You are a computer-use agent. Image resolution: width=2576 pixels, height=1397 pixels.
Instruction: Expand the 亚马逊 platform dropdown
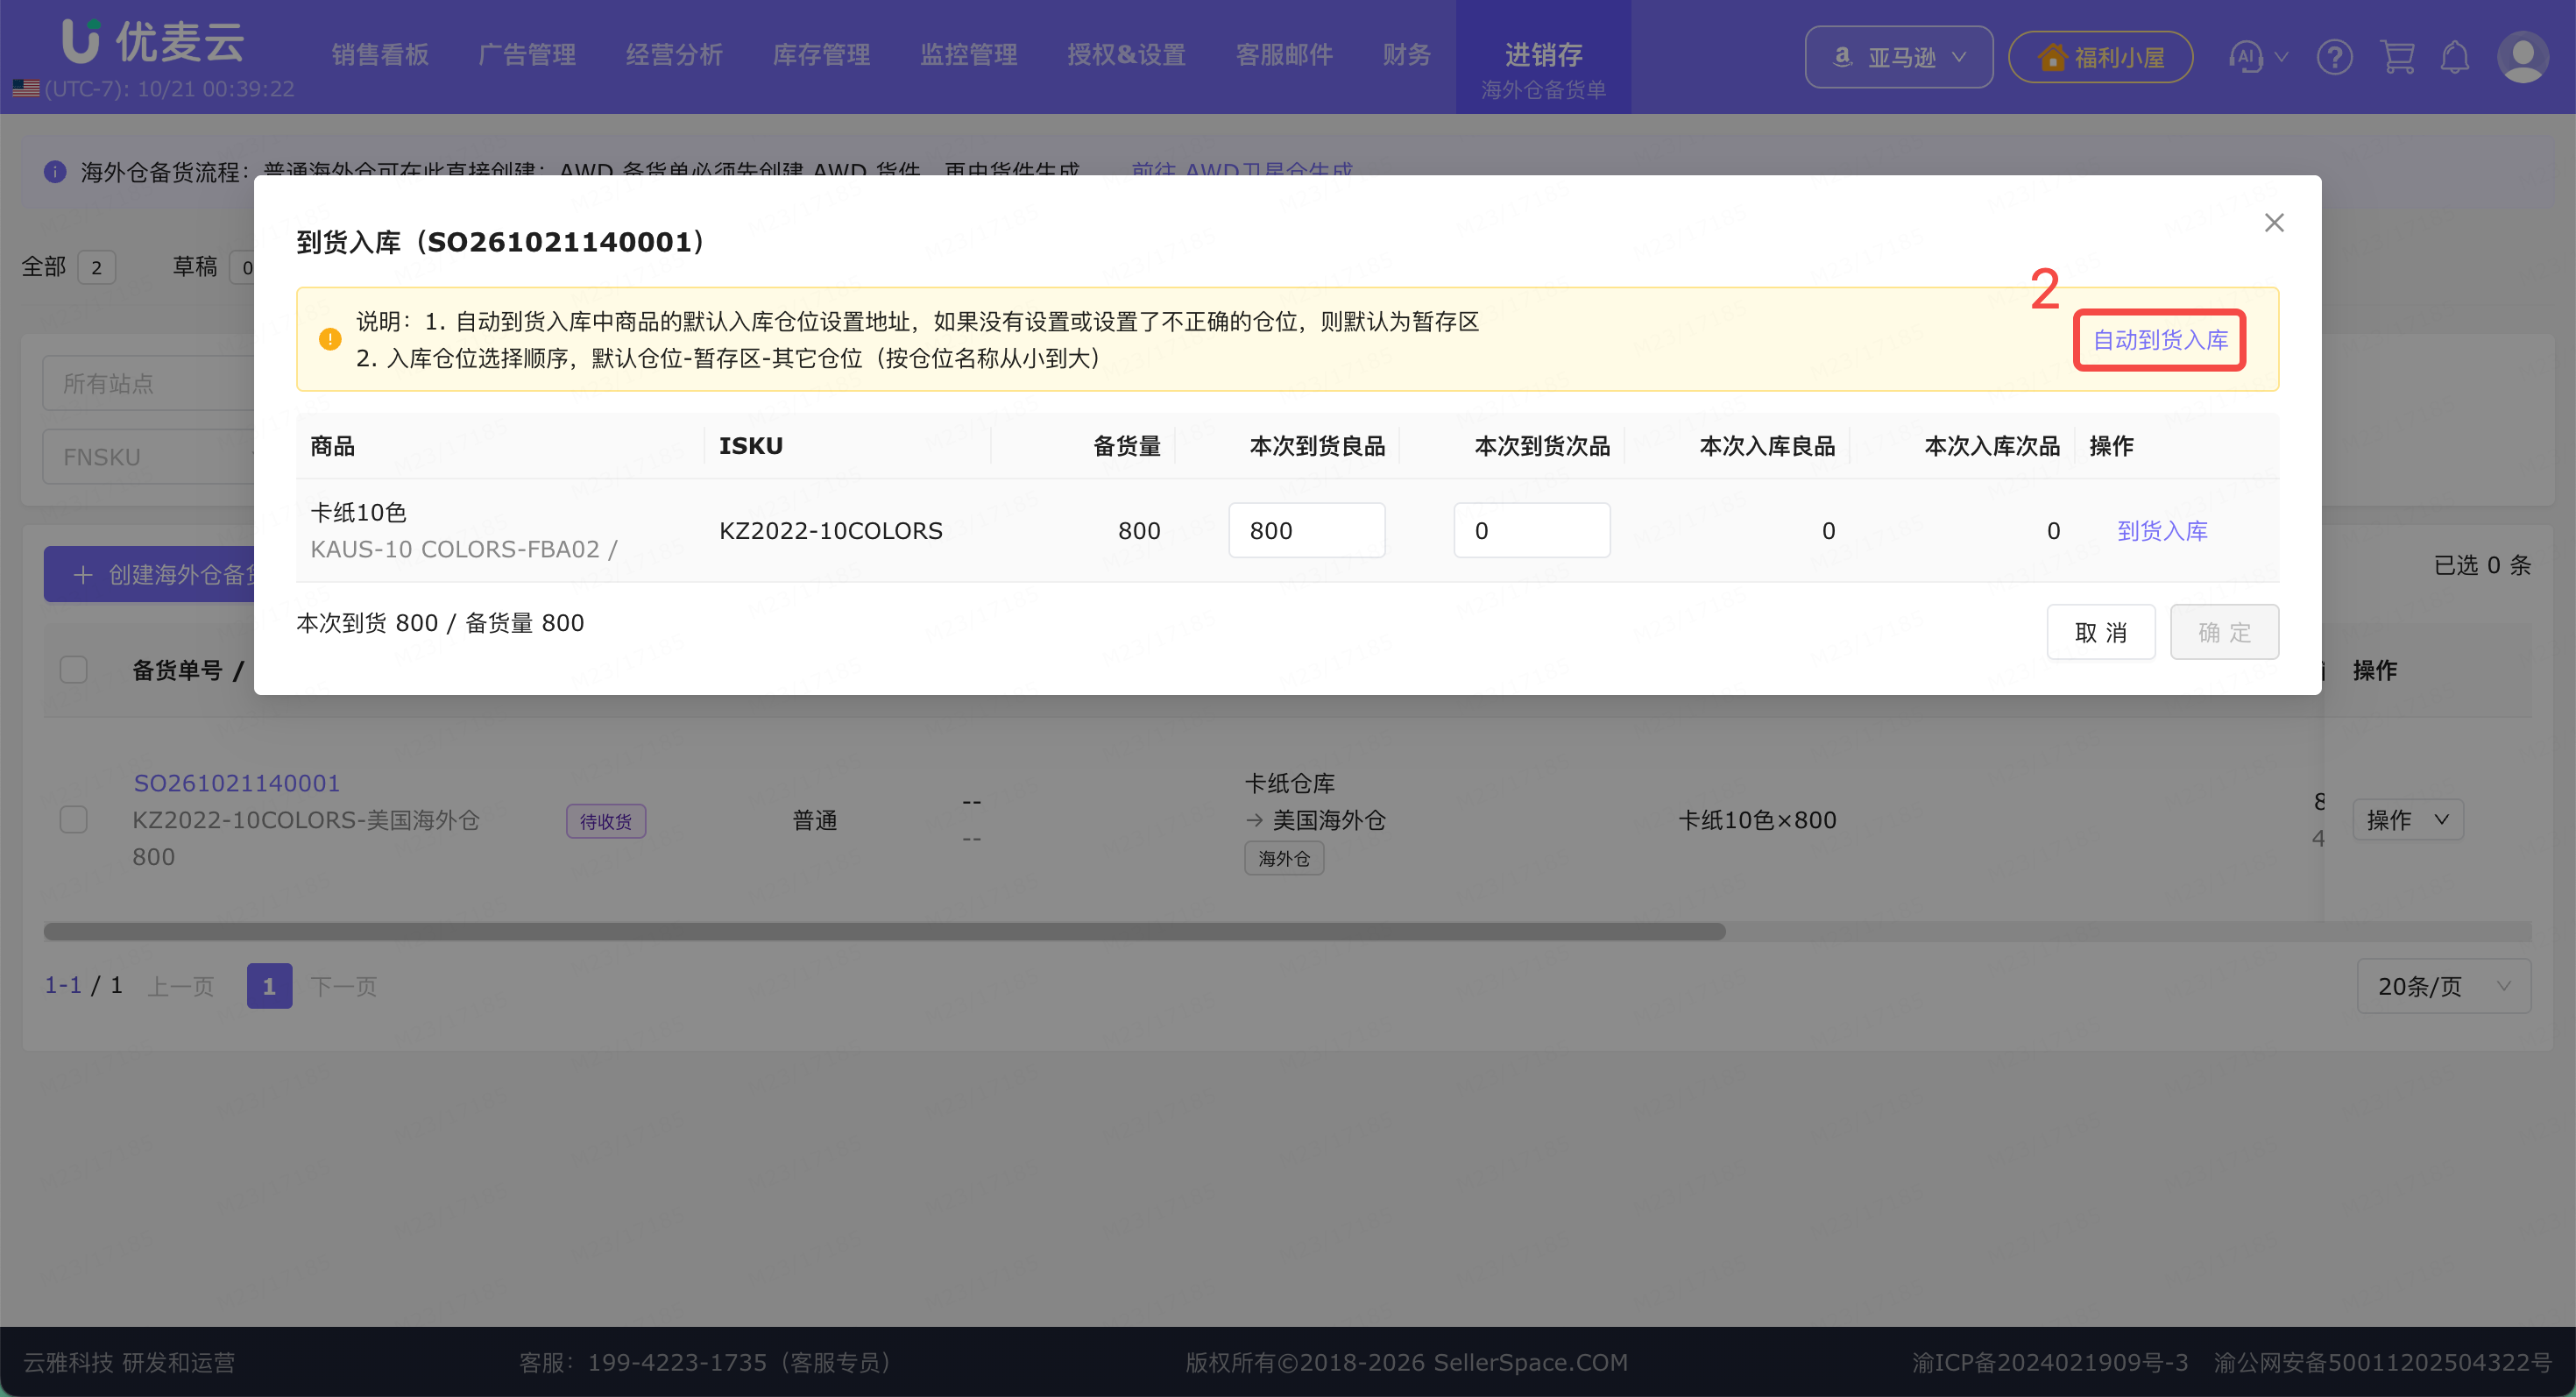tap(1898, 57)
